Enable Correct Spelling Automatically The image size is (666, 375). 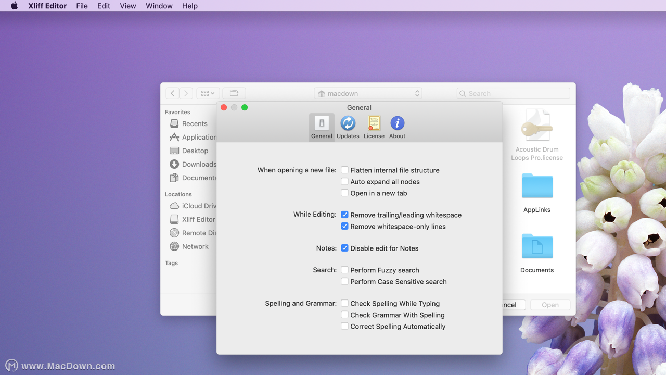(344, 326)
